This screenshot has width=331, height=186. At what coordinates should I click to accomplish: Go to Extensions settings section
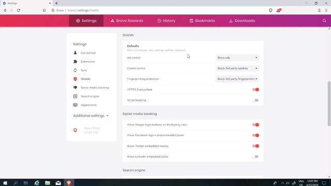coord(87,61)
